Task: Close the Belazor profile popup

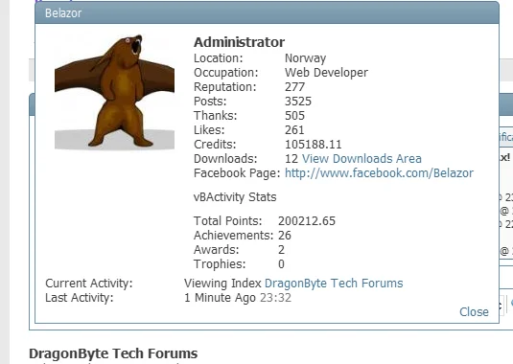Action: 474,312
